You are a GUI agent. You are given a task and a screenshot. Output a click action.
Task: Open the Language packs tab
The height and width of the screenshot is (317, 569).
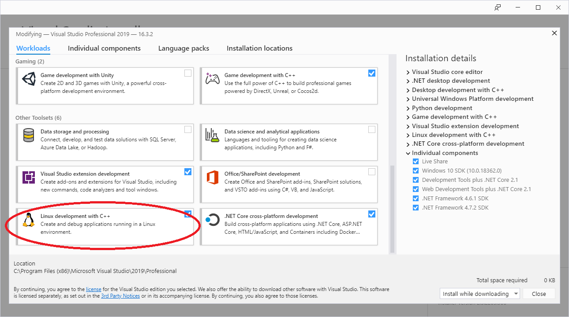tap(183, 48)
